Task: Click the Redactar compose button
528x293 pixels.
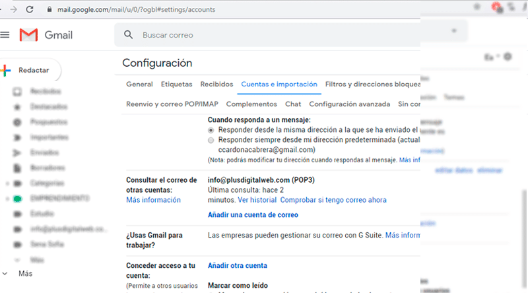Action: (30, 71)
